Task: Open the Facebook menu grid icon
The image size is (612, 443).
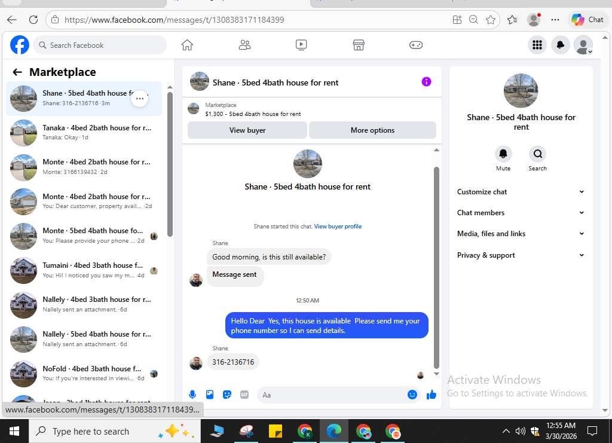Action: pyautogui.click(x=537, y=45)
